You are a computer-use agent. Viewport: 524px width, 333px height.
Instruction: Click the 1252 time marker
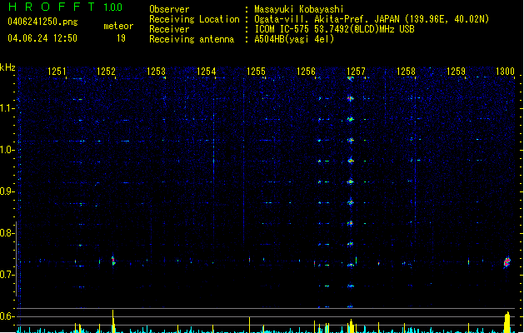pyautogui.click(x=106, y=71)
